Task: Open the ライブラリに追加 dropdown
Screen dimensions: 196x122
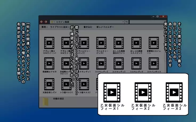Action: [x=59, y=27]
